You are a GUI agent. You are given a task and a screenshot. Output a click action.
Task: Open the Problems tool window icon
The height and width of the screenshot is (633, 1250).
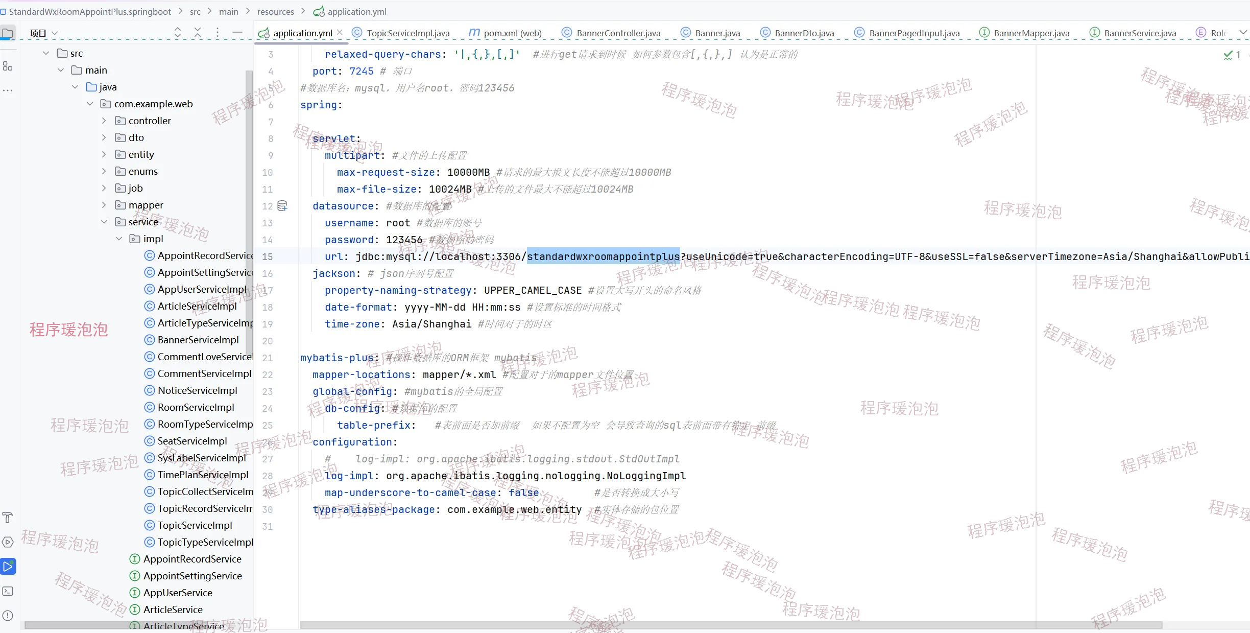click(x=8, y=616)
